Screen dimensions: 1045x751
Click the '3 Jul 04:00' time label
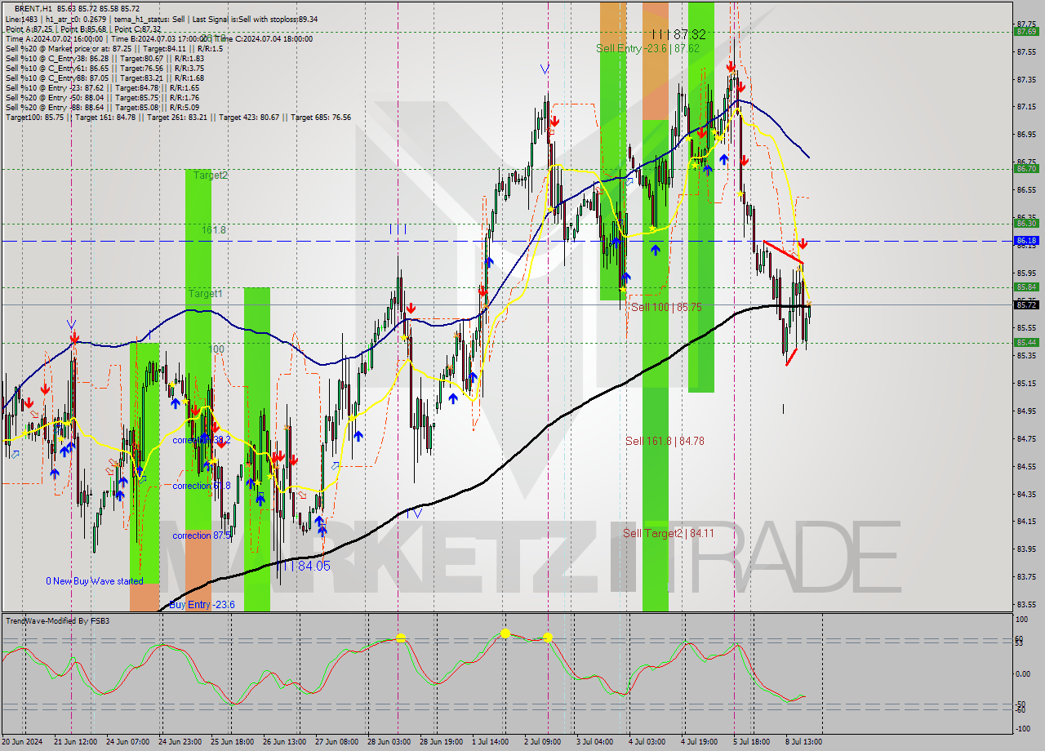point(595,742)
